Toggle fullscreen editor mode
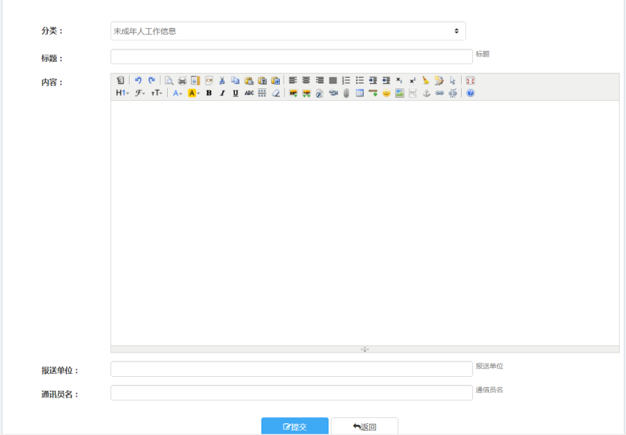Screen dimensions: 626x435 [471, 80]
